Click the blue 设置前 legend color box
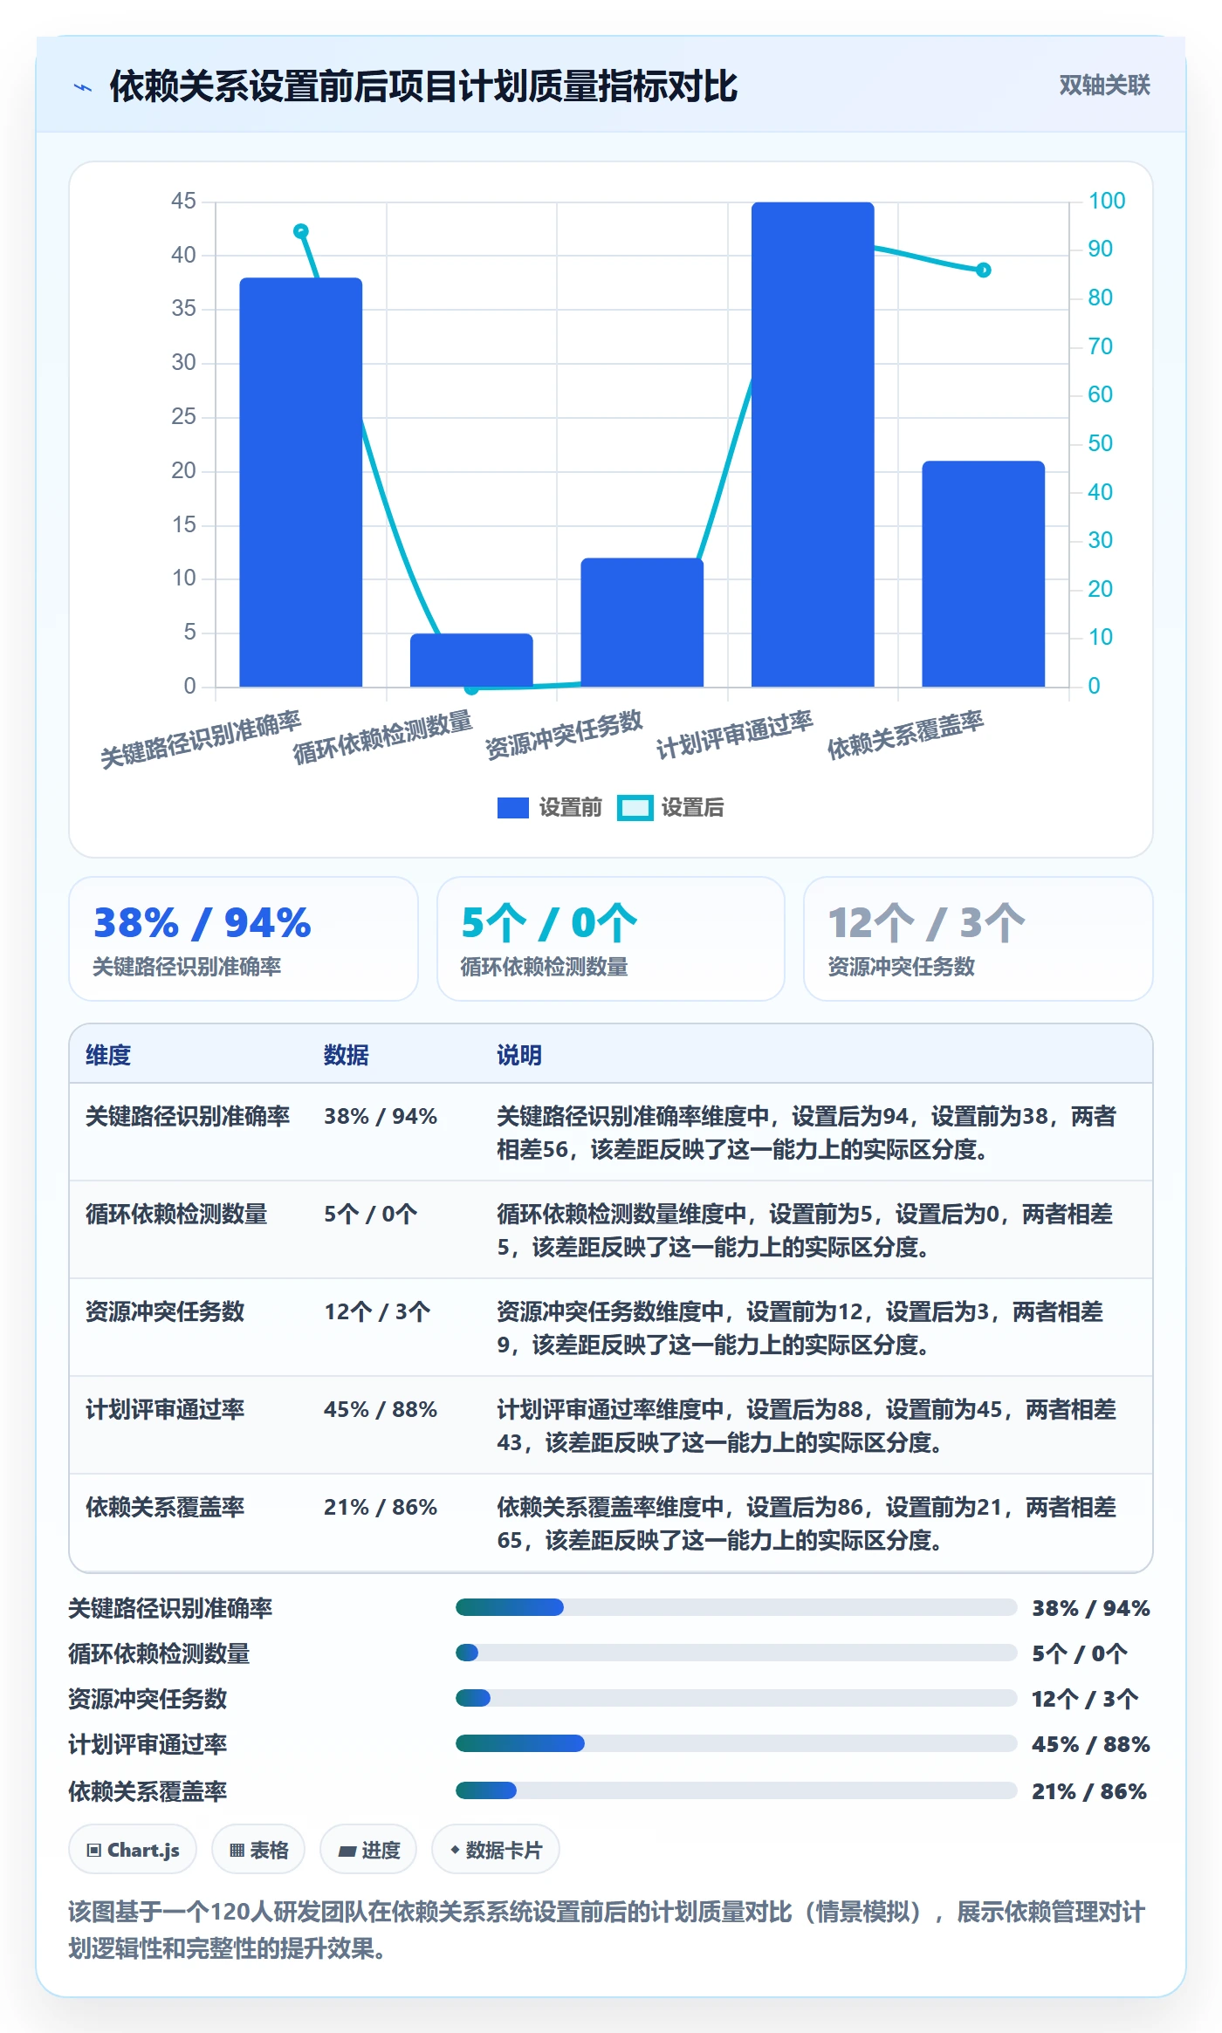The height and width of the screenshot is (2033, 1222). tap(513, 808)
